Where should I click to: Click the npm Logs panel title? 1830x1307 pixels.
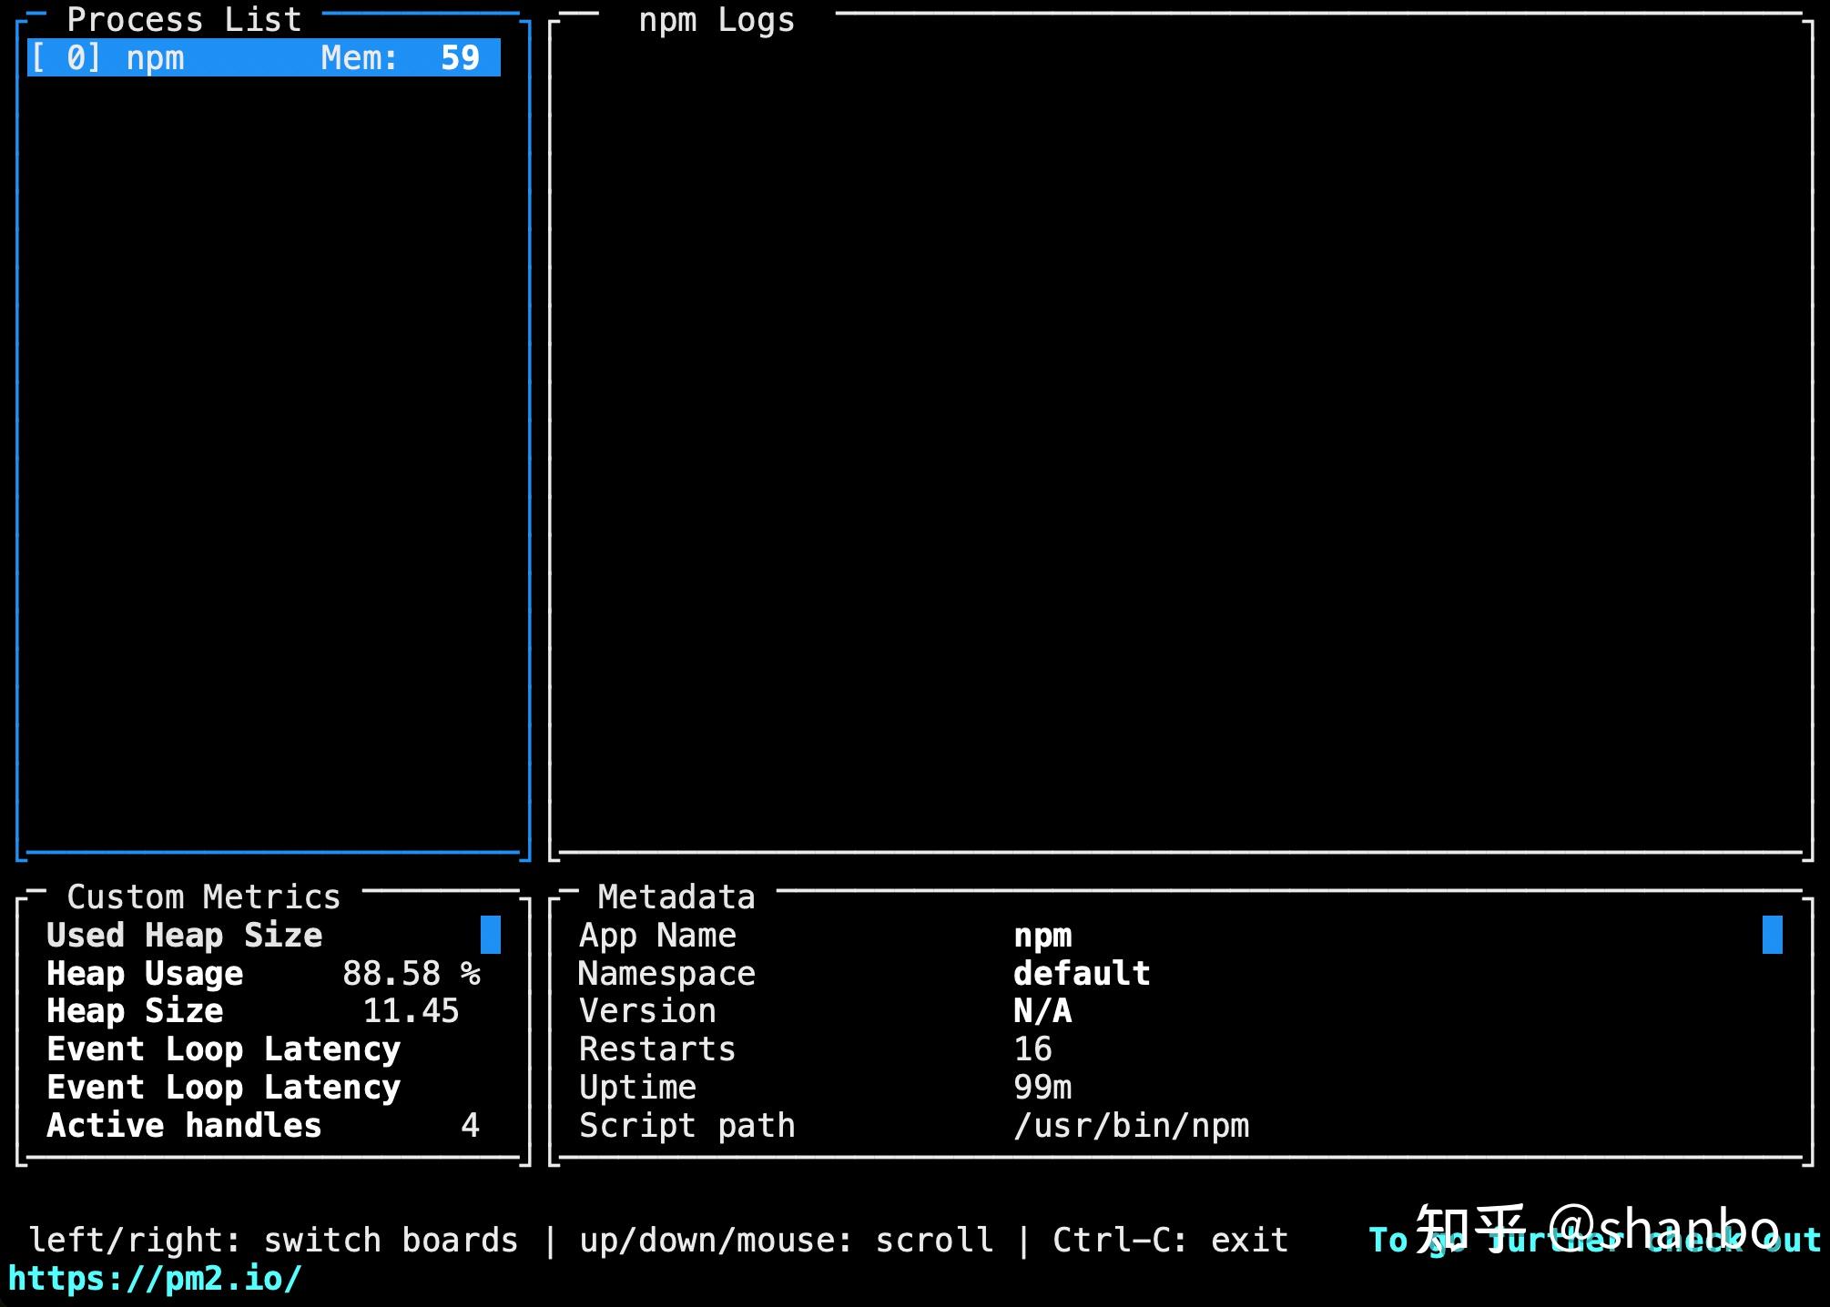point(716,19)
